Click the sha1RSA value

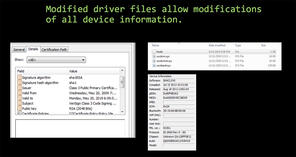coord(76,78)
